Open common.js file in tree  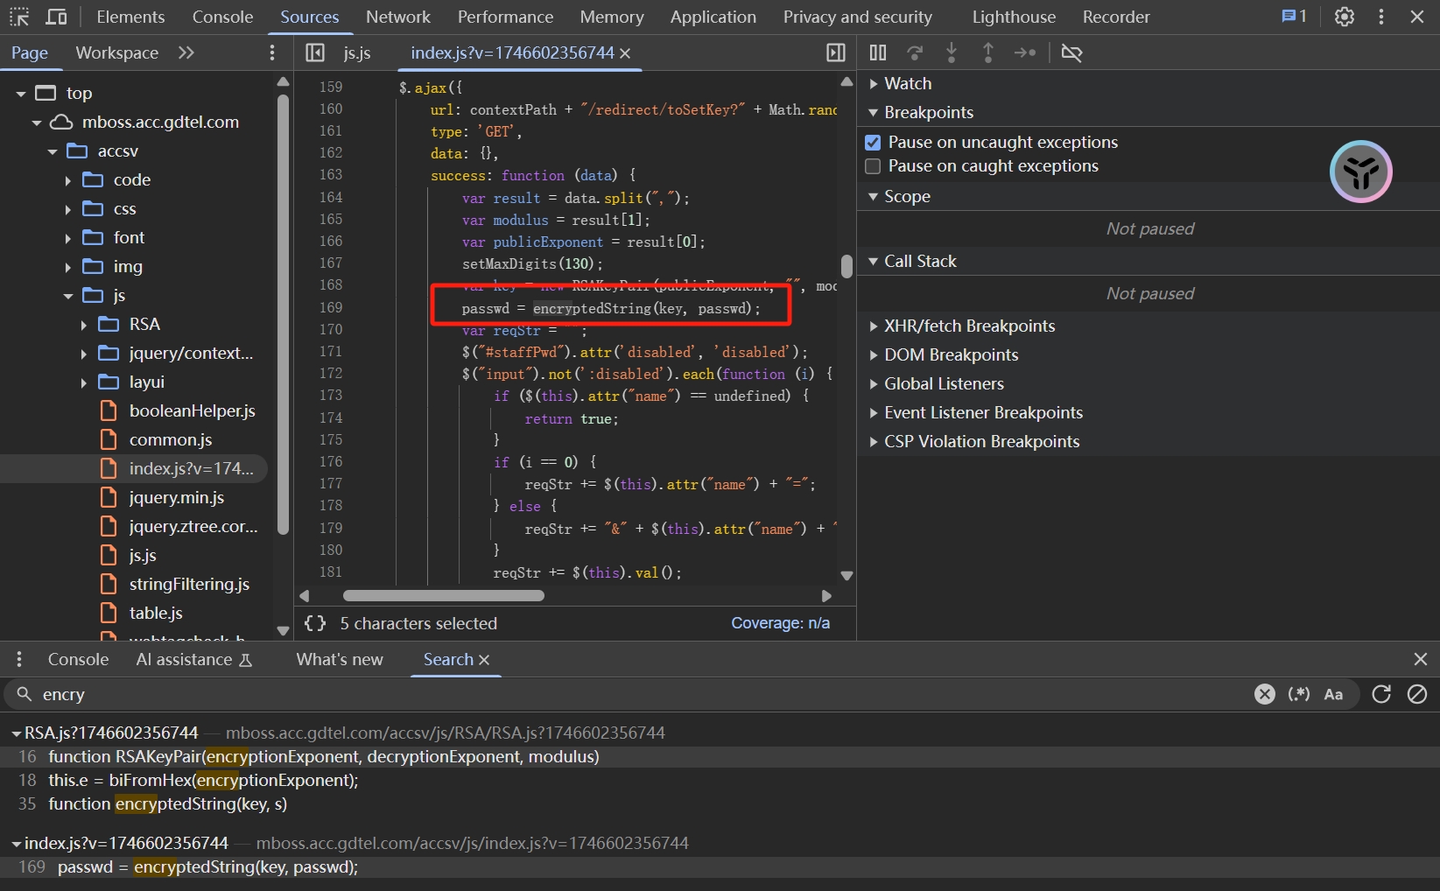tap(170, 439)
